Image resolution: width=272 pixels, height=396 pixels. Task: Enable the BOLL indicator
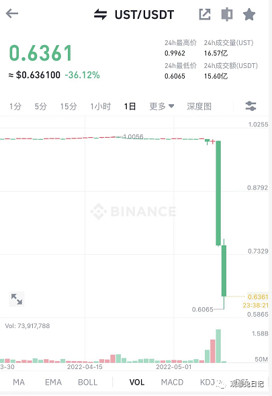(x=87, y=382)
